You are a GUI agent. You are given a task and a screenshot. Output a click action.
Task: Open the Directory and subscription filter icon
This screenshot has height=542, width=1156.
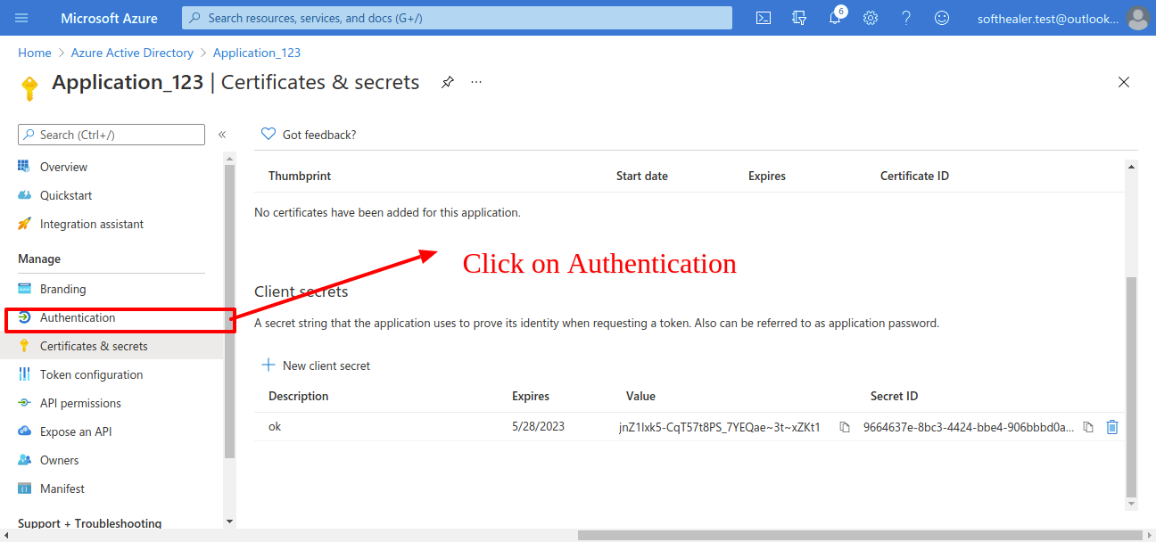(799, 18)
